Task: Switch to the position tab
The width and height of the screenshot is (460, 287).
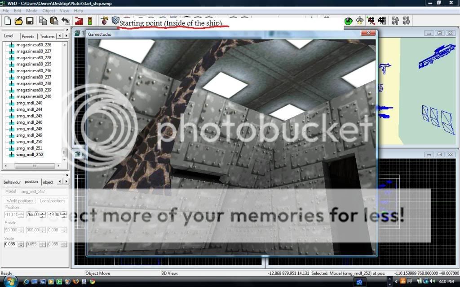Action: coord(31,182)
